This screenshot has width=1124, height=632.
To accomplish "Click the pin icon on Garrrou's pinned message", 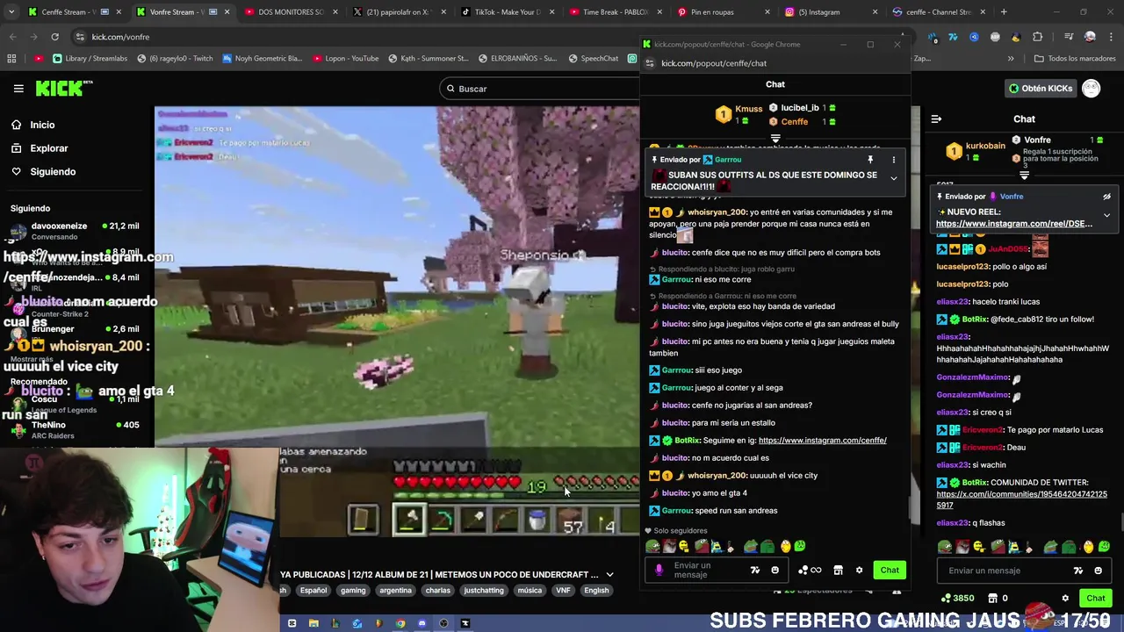I will 870,160.
